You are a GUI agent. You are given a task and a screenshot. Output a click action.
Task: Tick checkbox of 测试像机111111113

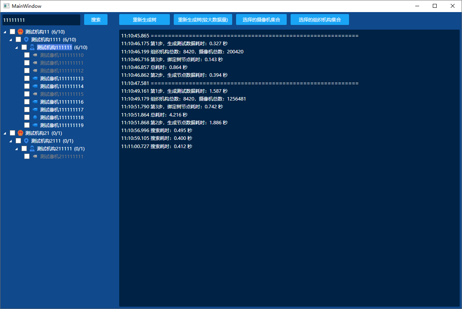click(27, 78)
